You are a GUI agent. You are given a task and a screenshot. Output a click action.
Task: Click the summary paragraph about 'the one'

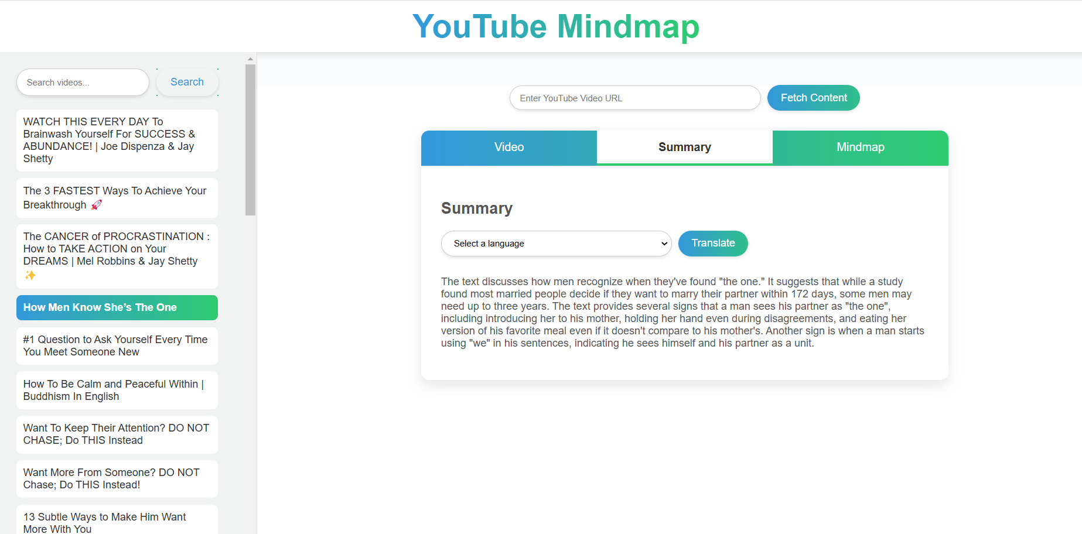click(x=683, y=312)
